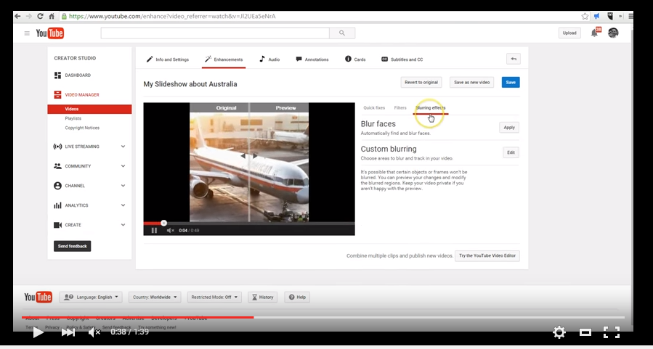
Task: Click the blue Save button
Action: point(511,83)
